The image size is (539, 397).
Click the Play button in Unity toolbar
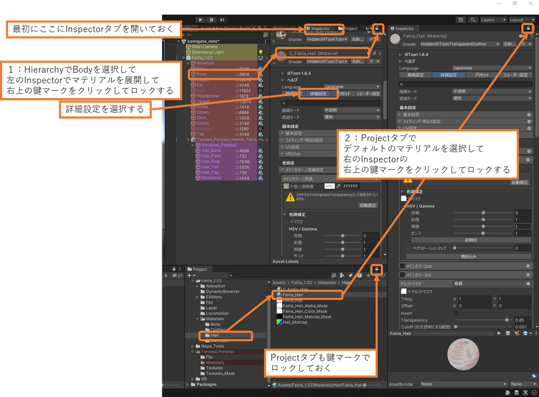pos(201,20)
